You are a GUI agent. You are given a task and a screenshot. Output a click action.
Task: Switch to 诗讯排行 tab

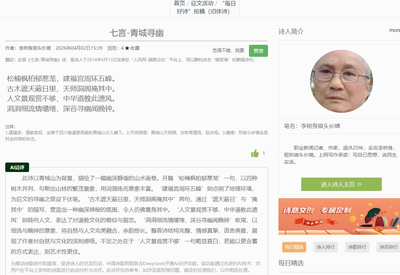coord(388,247)
